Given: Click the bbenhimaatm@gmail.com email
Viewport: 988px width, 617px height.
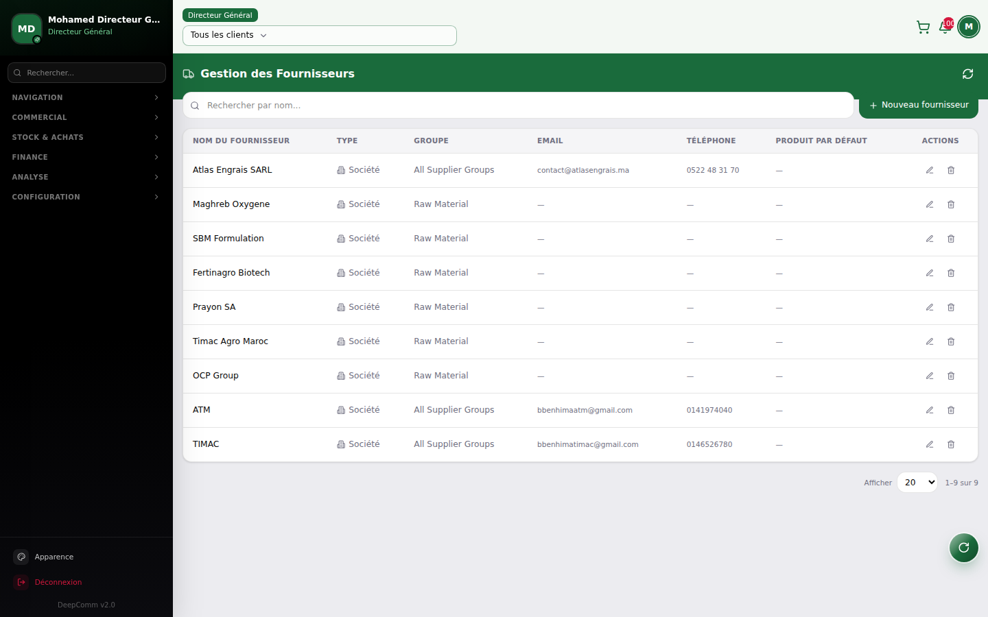Looking at the screenshot, I should (x=585, y=410).
